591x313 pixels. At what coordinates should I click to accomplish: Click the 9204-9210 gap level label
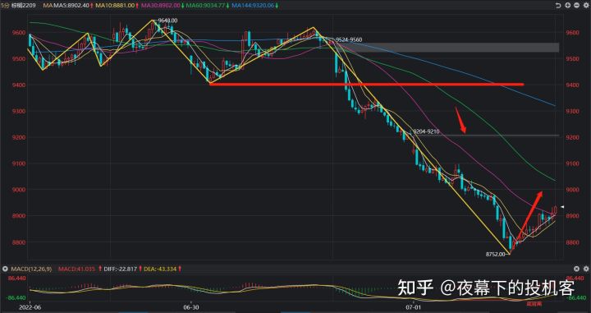(x=426, y=131)
